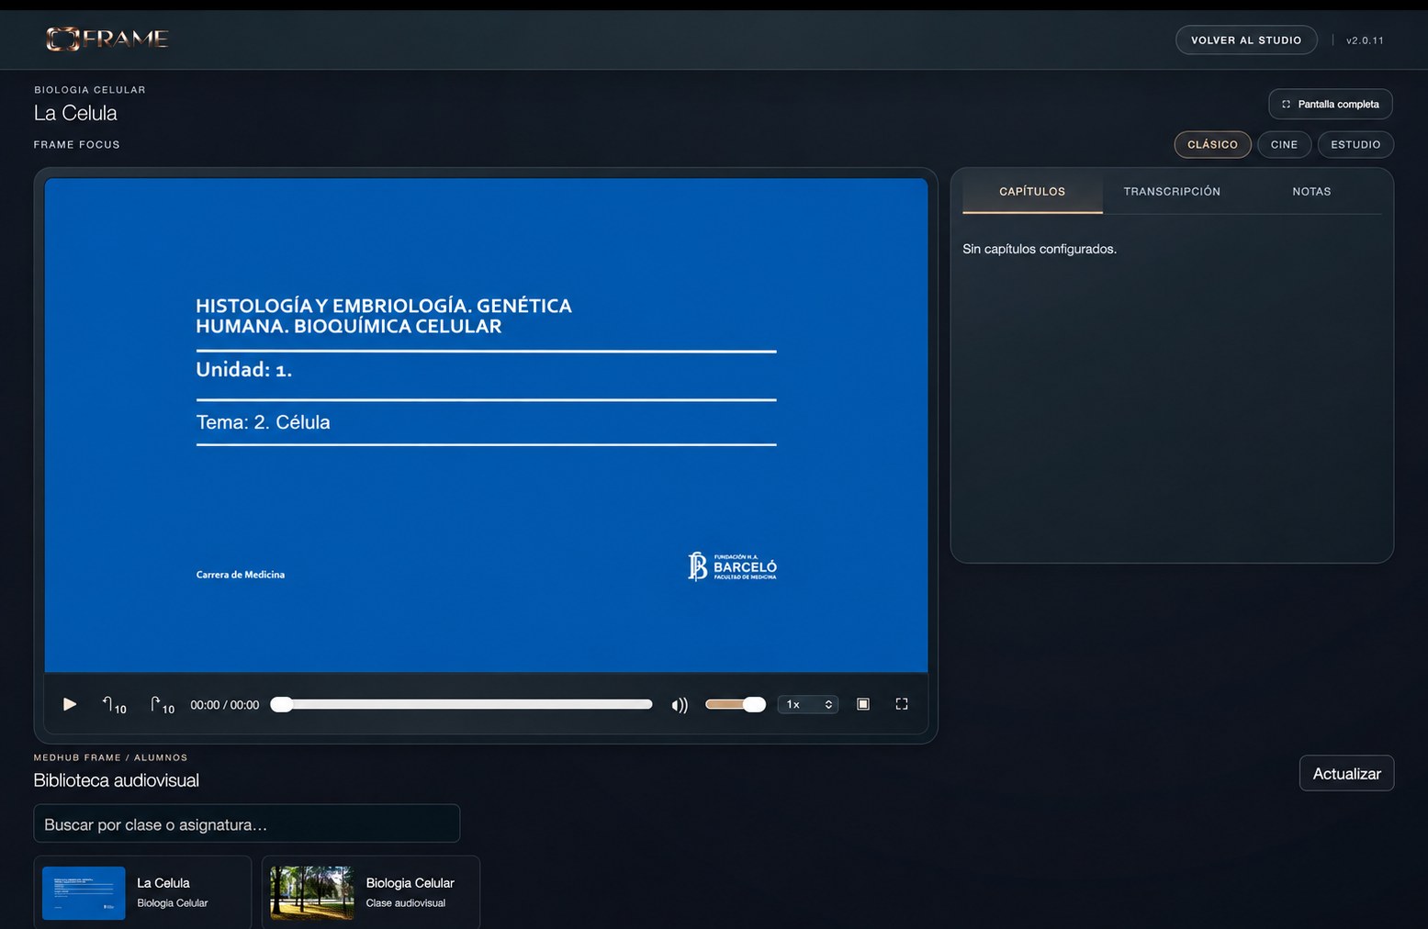Enter fullscreen from the player controls

[902, 704]
